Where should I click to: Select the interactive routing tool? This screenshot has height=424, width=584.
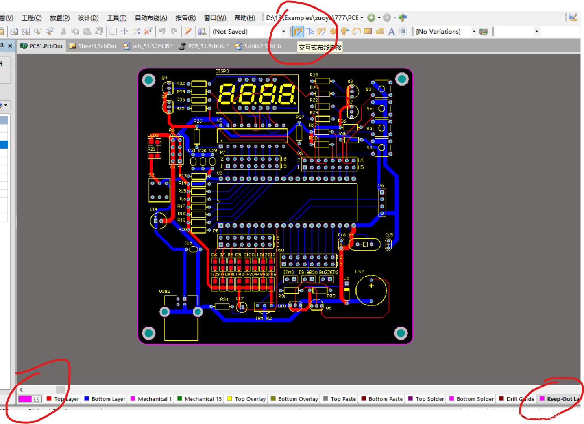[x=298, y=31]
